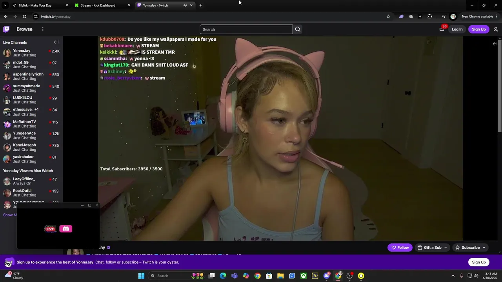Click the Sign Up button in the top bar
The height and width of the screenshot is (282, 502).
coord(478,29)
